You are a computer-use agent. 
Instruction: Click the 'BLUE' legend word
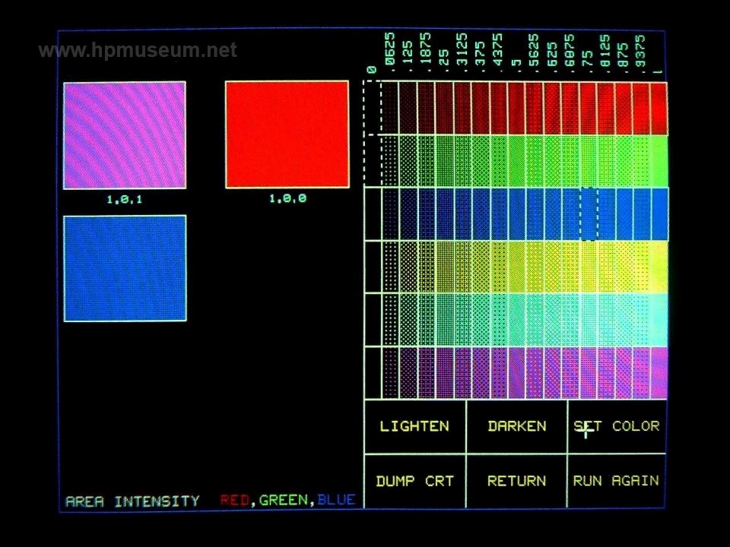pyautogui.click(x=336, y=500)
